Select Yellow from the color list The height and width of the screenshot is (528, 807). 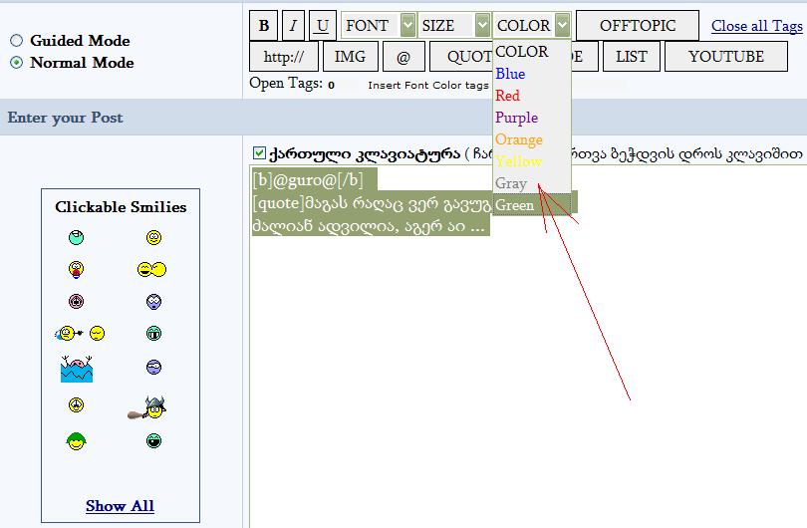[532, 161]
